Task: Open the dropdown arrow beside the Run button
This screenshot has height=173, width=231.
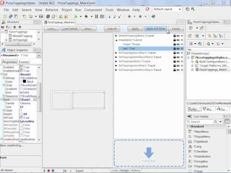Action: (x=80, y=16)
